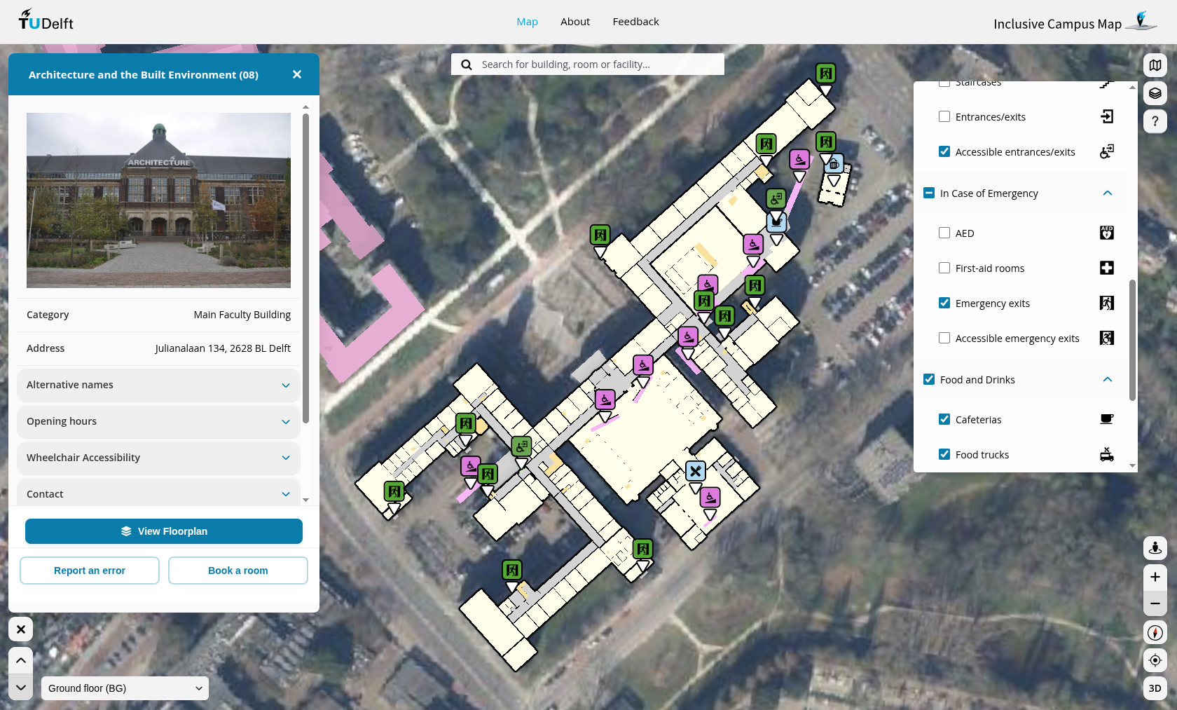Open the street view person icon

1155,548
